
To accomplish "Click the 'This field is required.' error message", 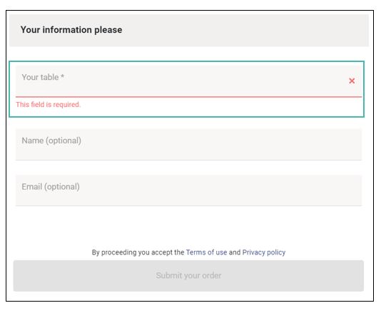I will (48, 105).
